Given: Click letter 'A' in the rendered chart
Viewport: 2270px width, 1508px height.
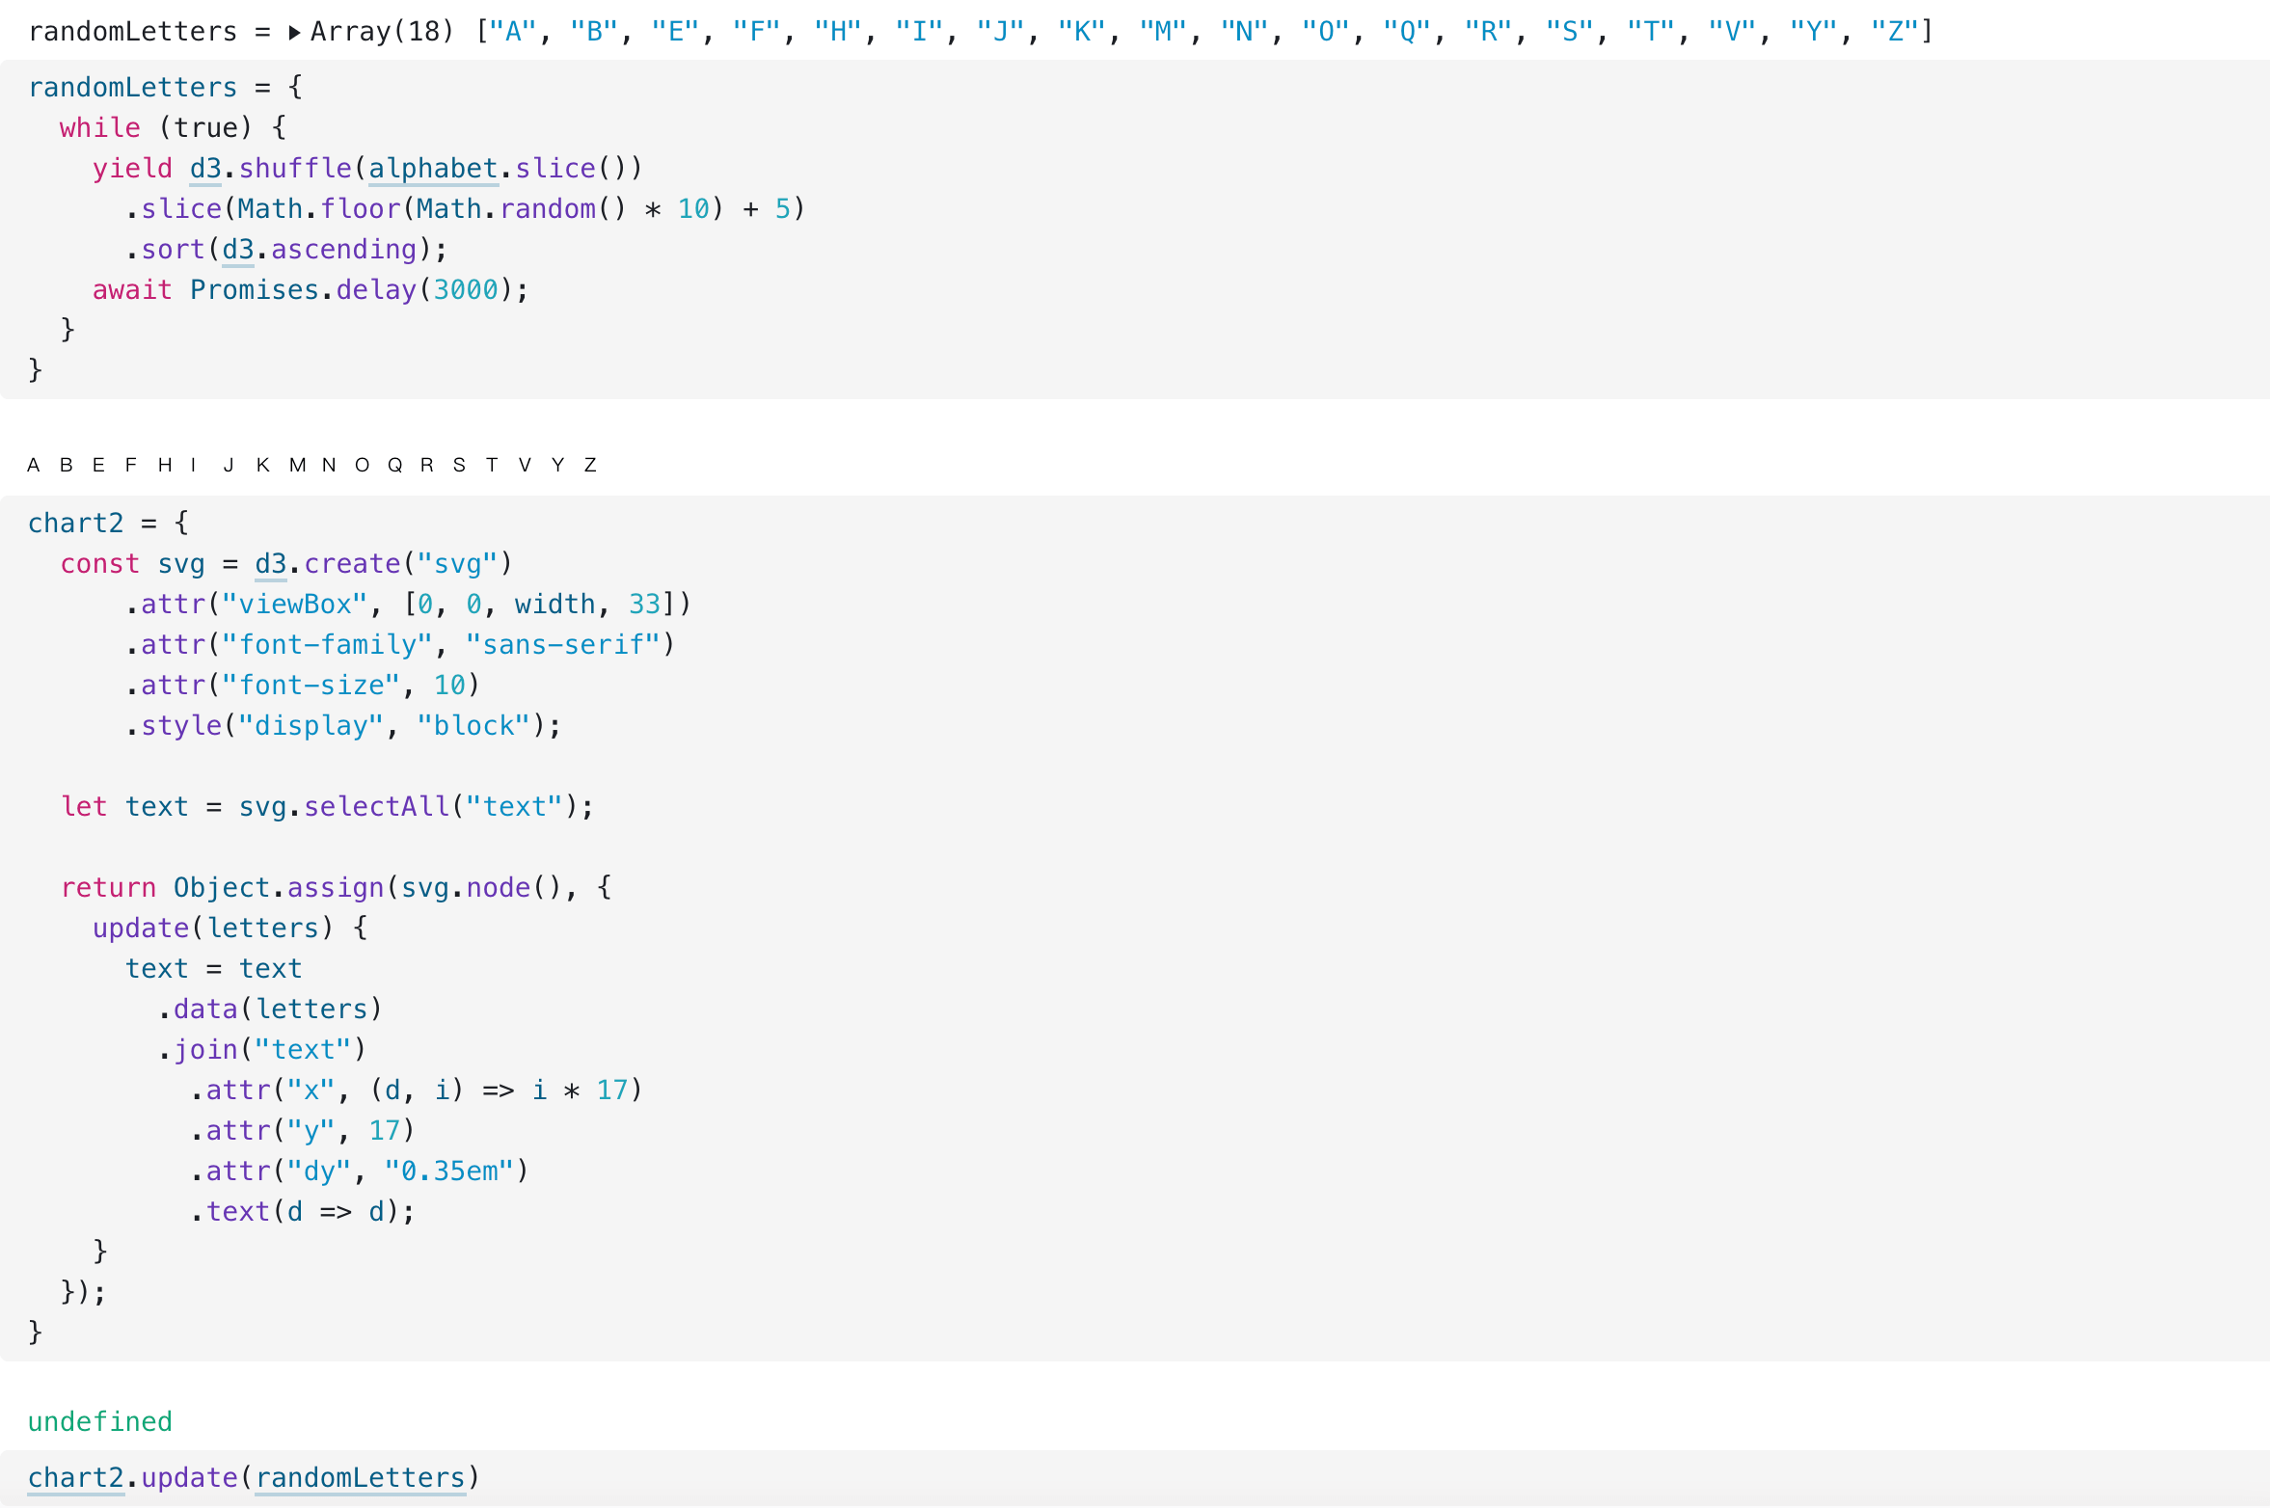Looking at the screenshot, I should pyautogui.click(x=34, y=466).
